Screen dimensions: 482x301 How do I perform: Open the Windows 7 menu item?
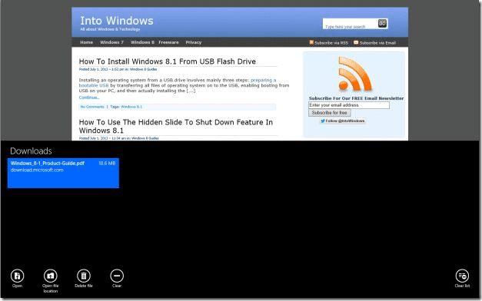point(111,42)
